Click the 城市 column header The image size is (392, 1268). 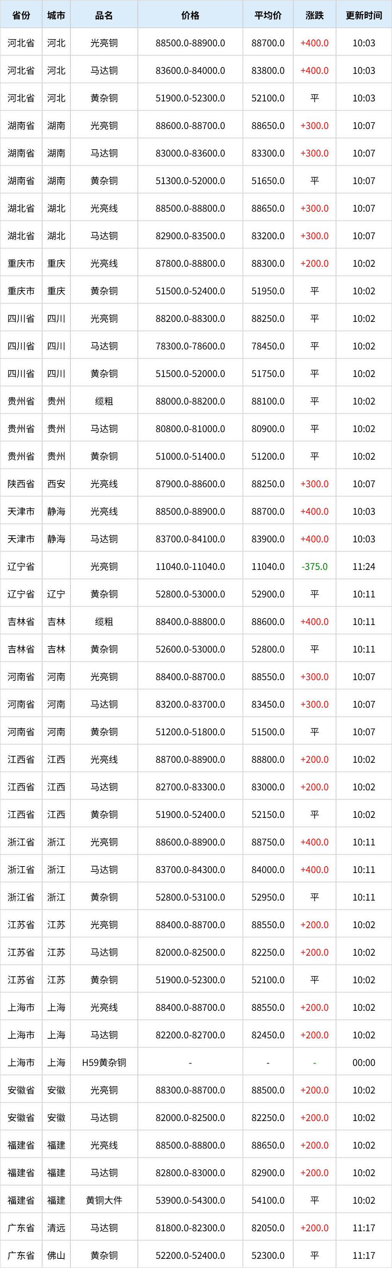click(x=56, y=15)
